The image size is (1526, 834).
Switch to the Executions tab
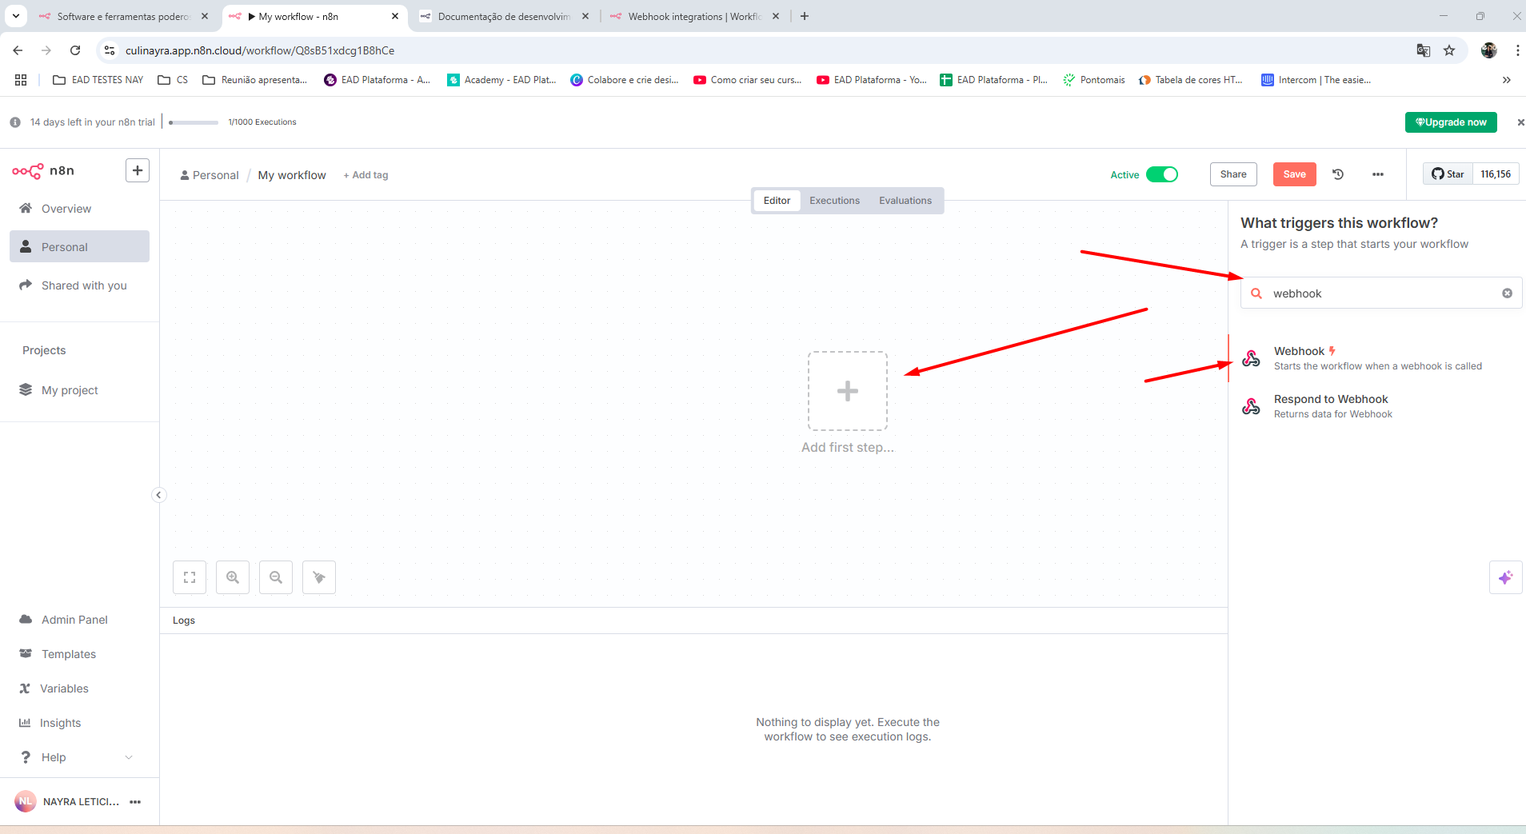[834, 201]
